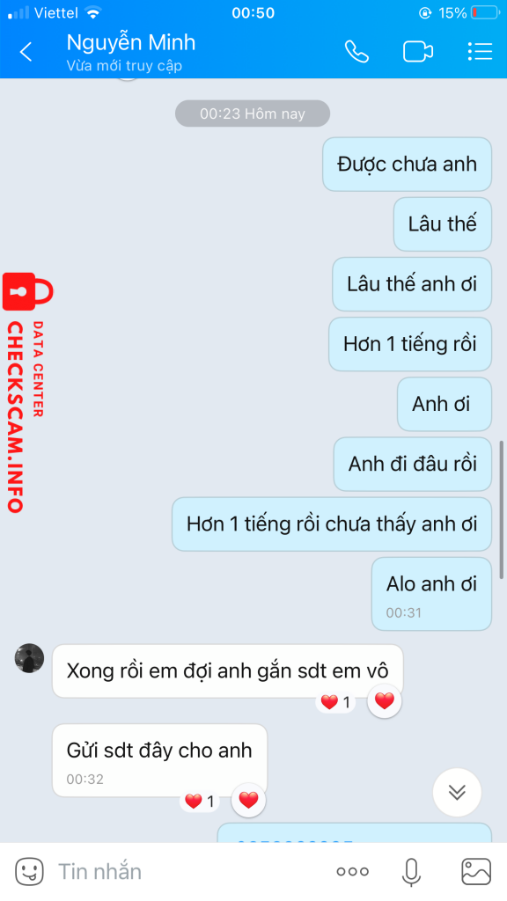Click the Tin nhắn message input field
The width and height of the screenshot is (507, 901).
190,872
